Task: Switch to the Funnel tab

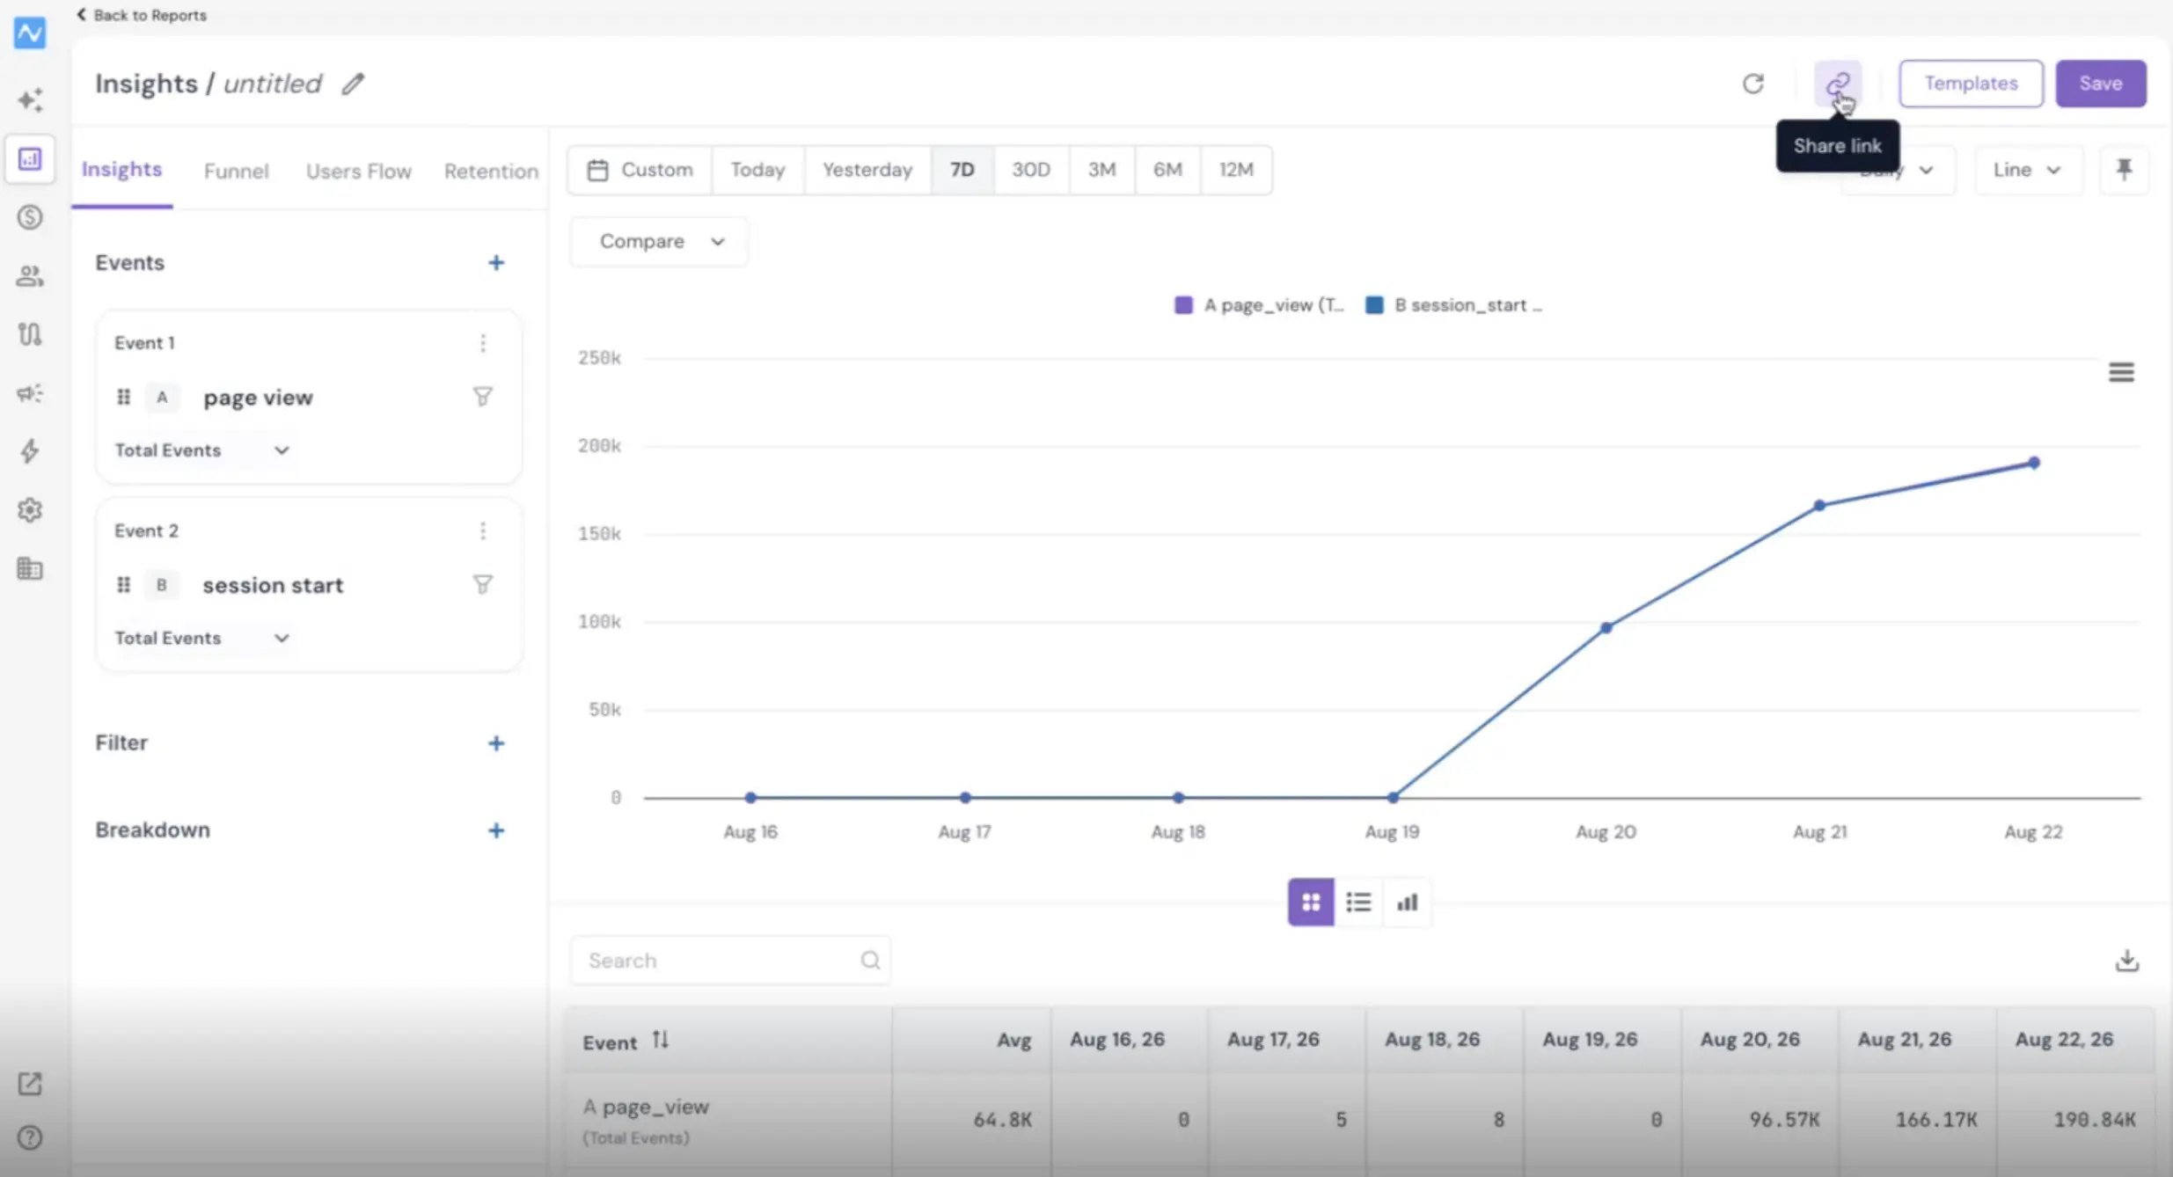Action: tap(236, 172)
